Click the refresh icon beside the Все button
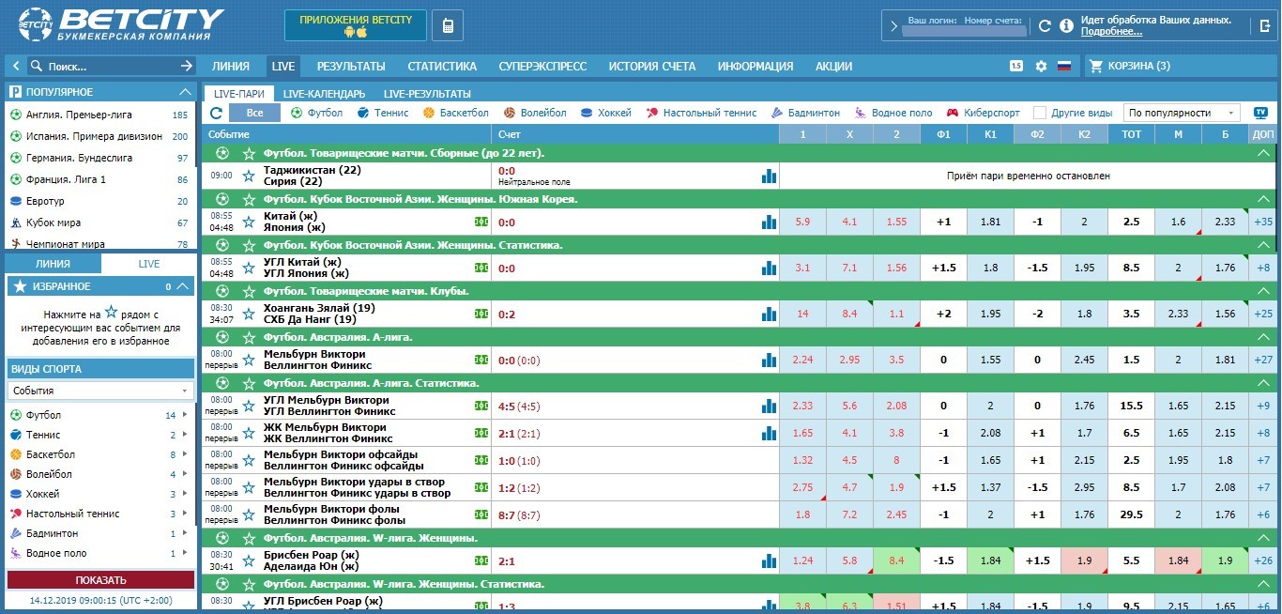This screenshot has width=1282, height=614. [217, 113]
